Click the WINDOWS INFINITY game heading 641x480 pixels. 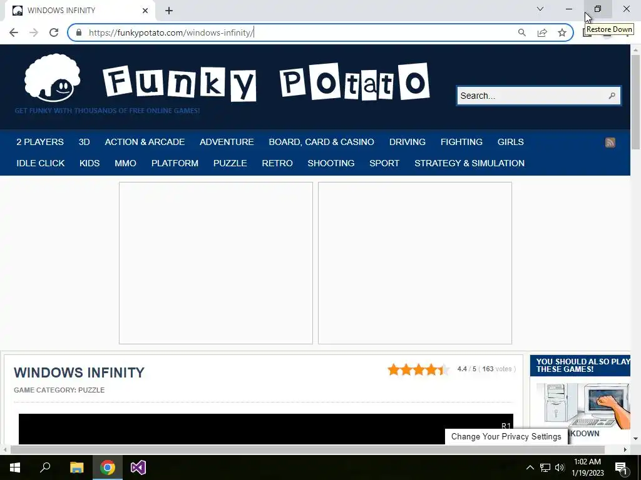[79, 372]
